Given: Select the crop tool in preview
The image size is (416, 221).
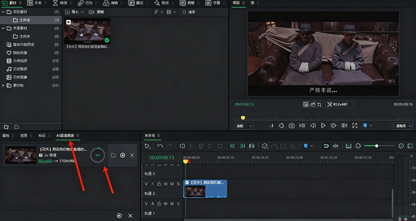Looking at the screenshot, I should (x=319, y=104).
